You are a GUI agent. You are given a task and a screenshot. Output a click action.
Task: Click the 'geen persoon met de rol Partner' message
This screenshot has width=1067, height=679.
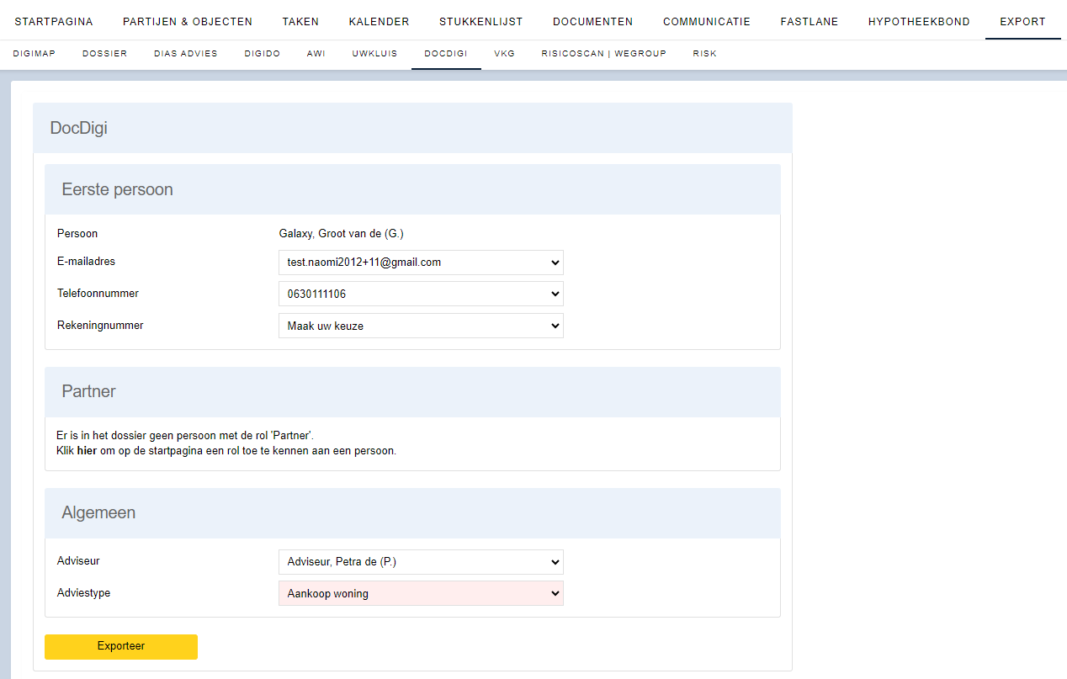click(185, 435)
